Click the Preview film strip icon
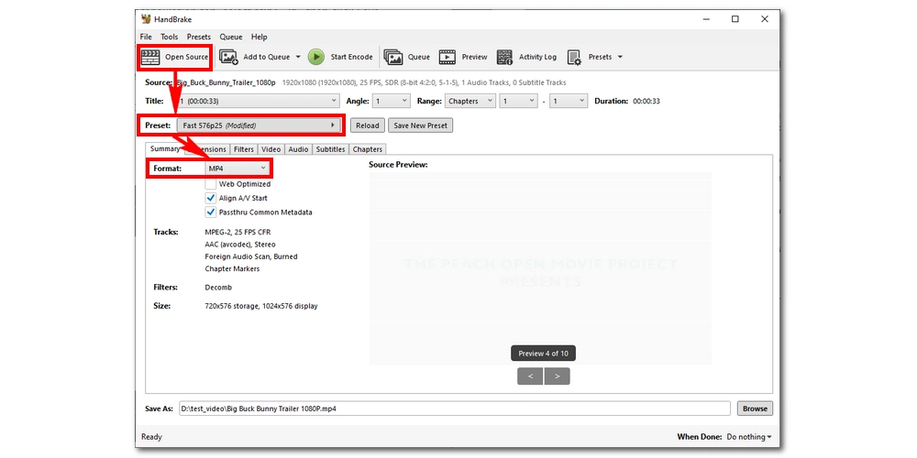This screenshot has width=917, height=458. click(447, 57)
